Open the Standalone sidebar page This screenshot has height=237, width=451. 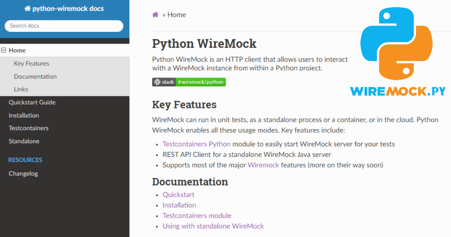24,141
